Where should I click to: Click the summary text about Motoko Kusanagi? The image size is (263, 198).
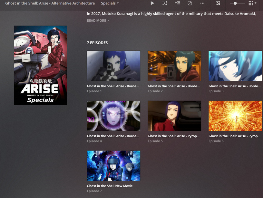[171, 14]
